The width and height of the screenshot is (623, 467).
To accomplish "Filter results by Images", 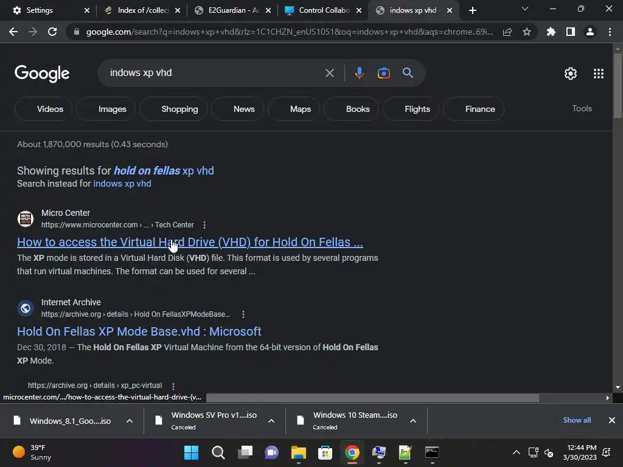I will 106,109.
